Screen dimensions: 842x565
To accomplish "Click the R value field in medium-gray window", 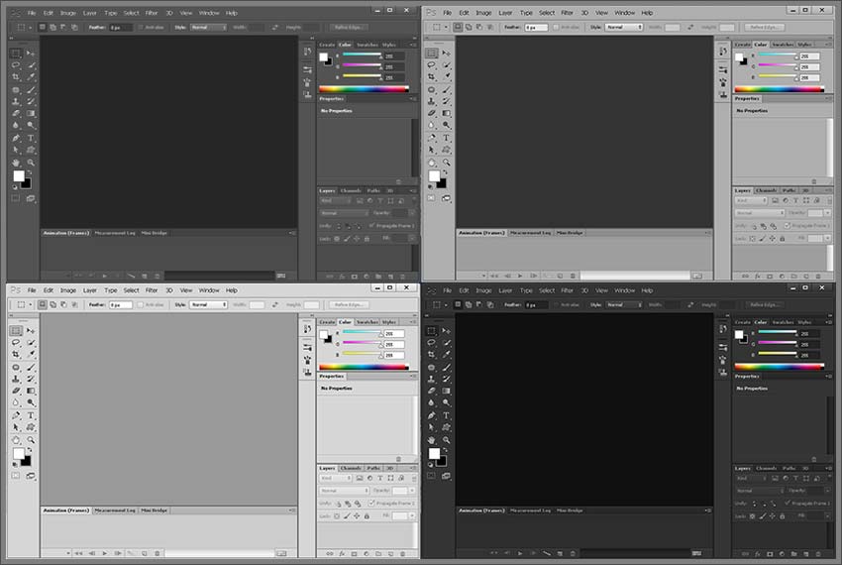I will (x=809, y=56).
